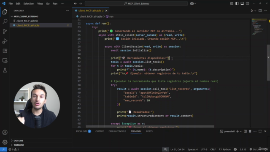This screenshot has height=152, width=270.
Task: Open the Run and Debug view
Action: (x=5, y=41)
